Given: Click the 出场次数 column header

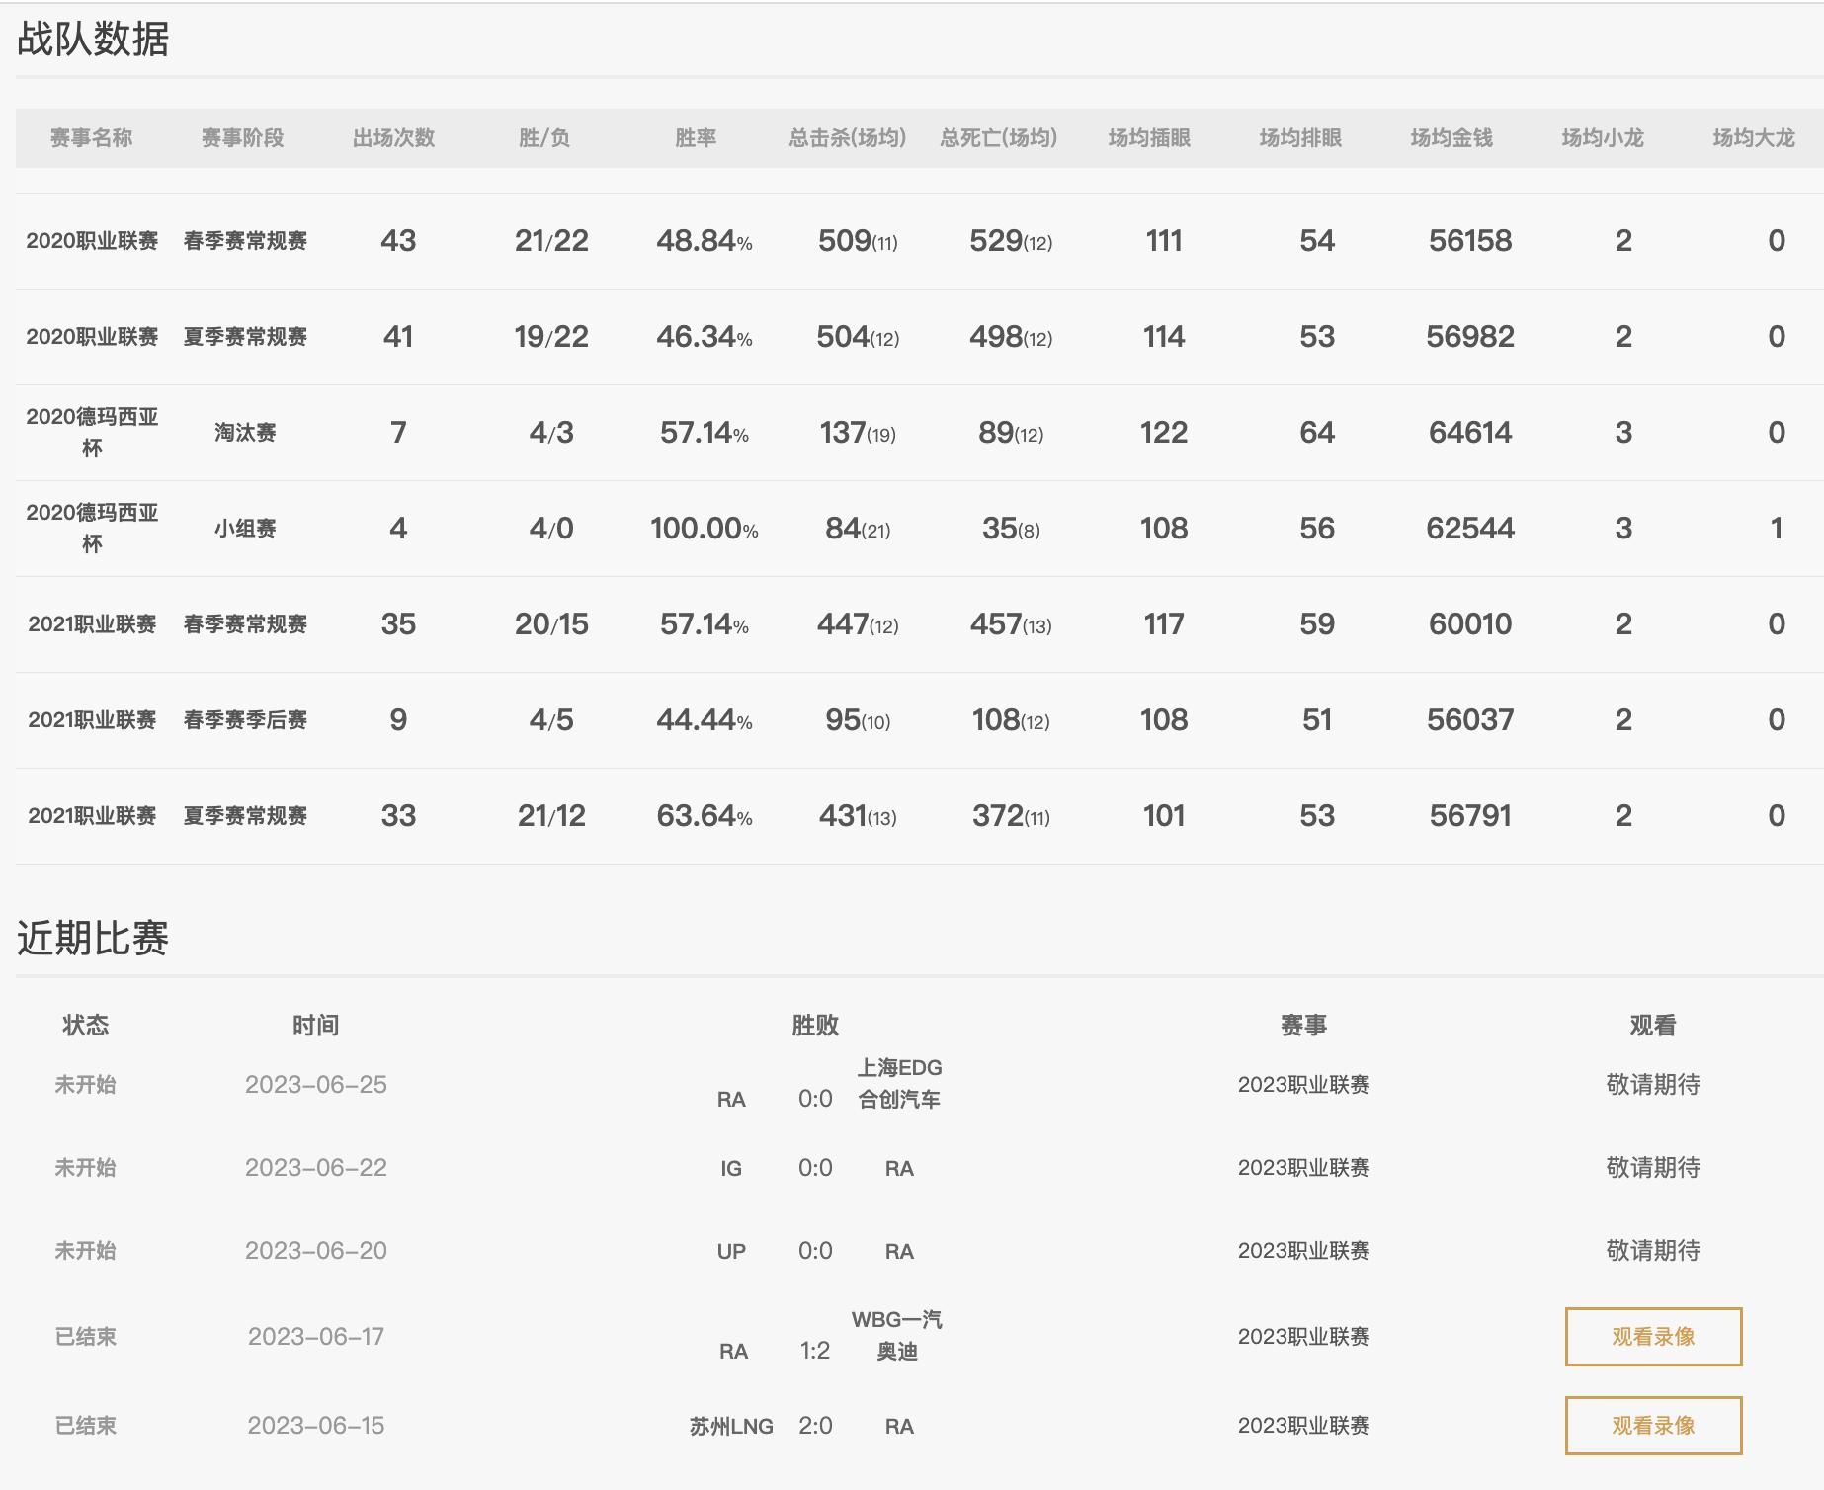Looking at the screenshot, I should click(393, 138).
